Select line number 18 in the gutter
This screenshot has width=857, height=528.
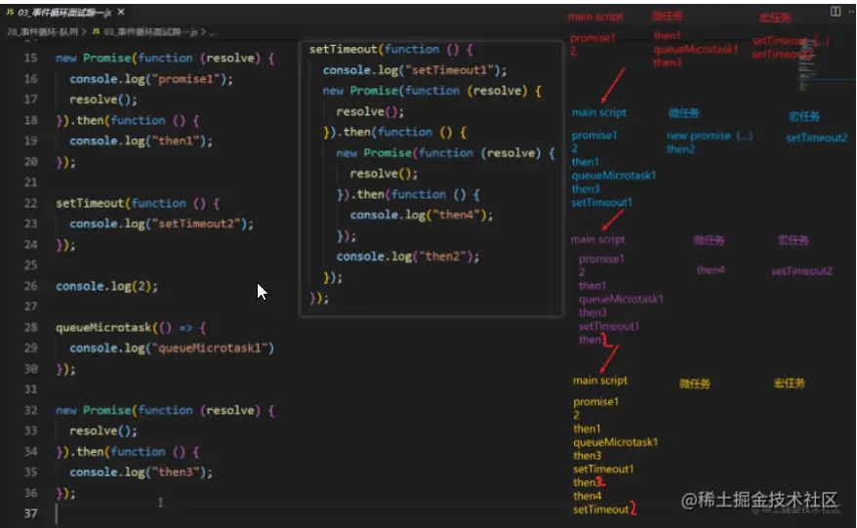30,120
